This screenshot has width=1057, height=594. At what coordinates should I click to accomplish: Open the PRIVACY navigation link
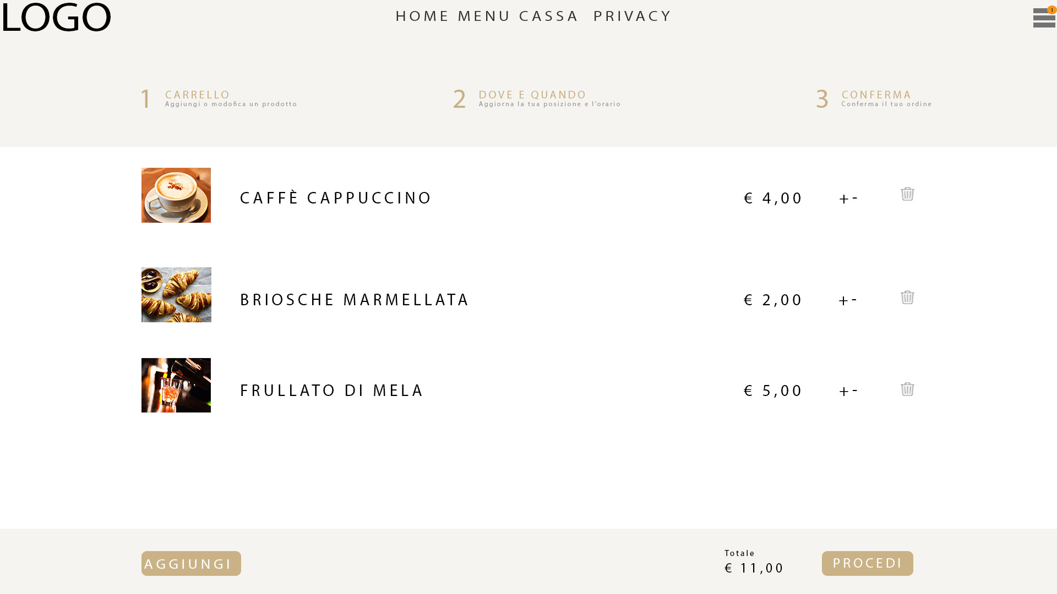[633, 16]
